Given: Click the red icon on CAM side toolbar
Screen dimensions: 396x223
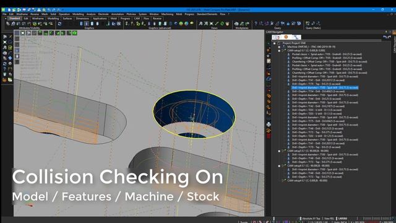Looking at the screenshot, I should click(269, 136).
